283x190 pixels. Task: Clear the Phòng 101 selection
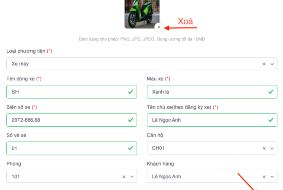point(124,176)
